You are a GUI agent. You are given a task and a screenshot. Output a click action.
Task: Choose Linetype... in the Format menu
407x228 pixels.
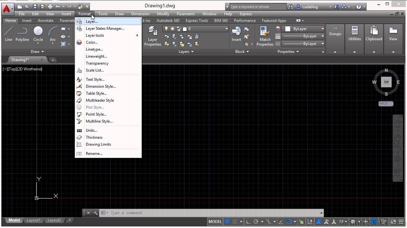pyautogui.click(x=108, y=49)
